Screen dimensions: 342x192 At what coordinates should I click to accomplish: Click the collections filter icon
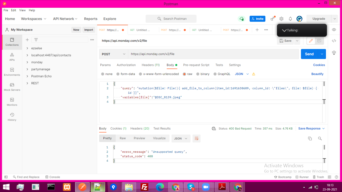[x=36, y=40]
